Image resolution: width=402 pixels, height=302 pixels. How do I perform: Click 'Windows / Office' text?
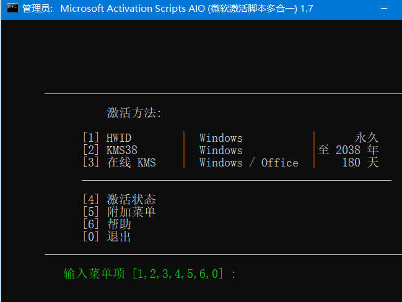click(x=249, y=163)
